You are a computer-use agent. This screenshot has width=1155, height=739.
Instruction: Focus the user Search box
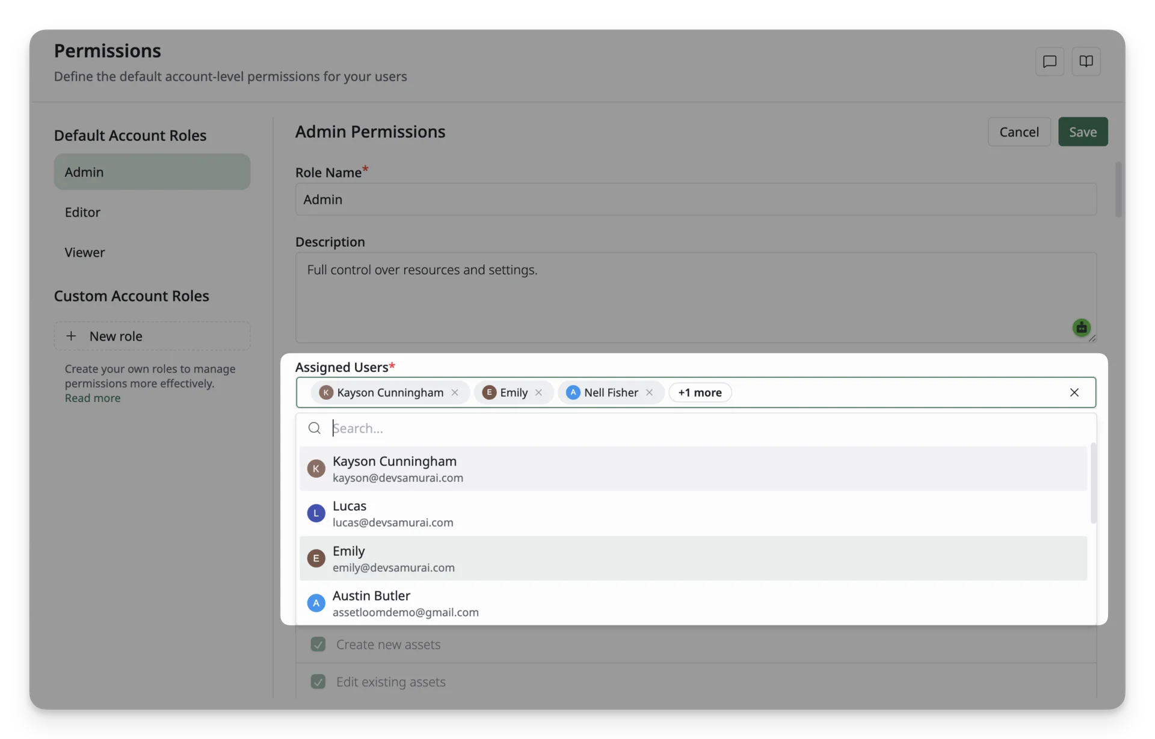click(696, 428)
